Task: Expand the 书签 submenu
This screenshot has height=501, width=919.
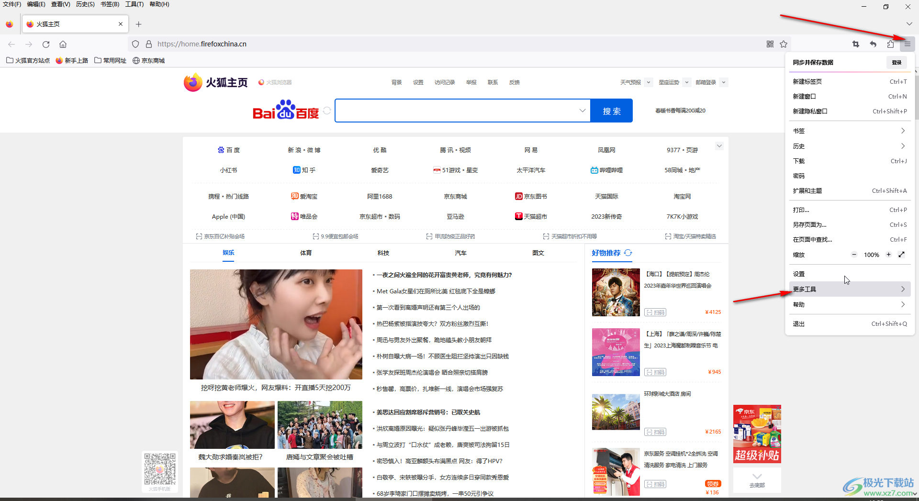Action: [850, 131]
